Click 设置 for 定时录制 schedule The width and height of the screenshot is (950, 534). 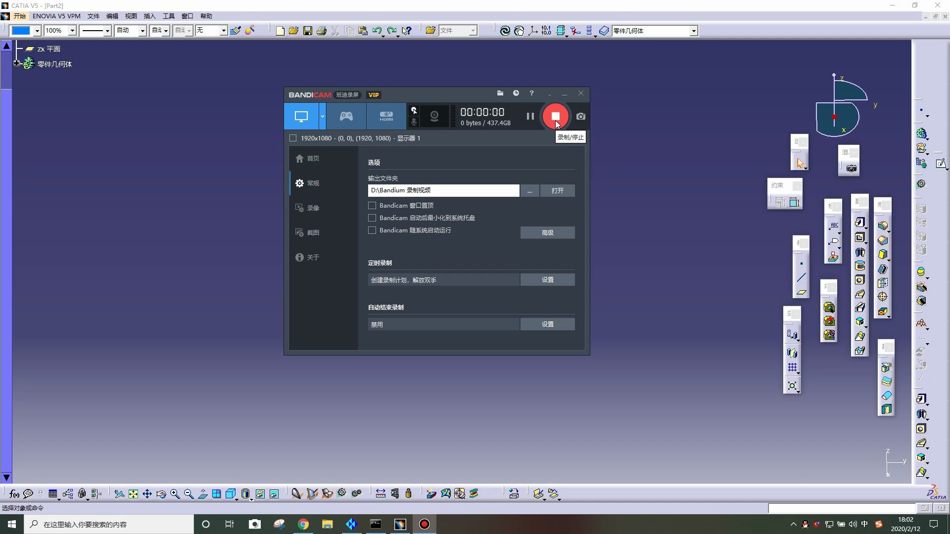point(547,280)
